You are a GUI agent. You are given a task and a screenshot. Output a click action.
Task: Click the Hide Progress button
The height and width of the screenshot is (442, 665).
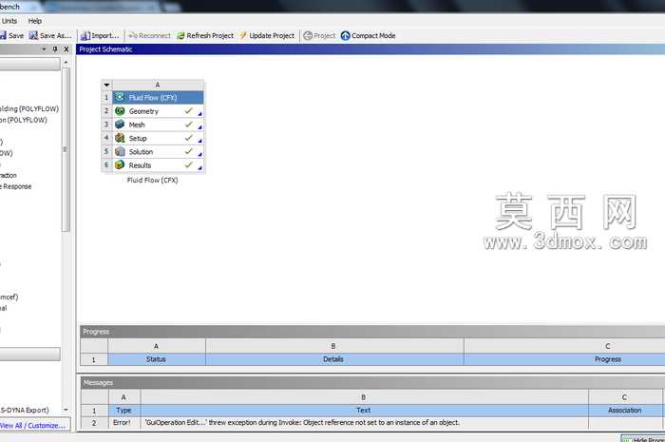click(x=643, y=439)
